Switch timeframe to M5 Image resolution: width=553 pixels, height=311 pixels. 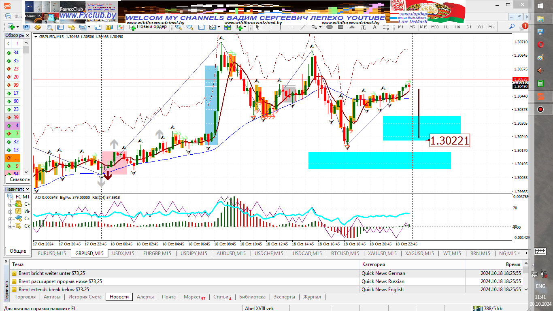pyautogui.click(x=412, y=27)
